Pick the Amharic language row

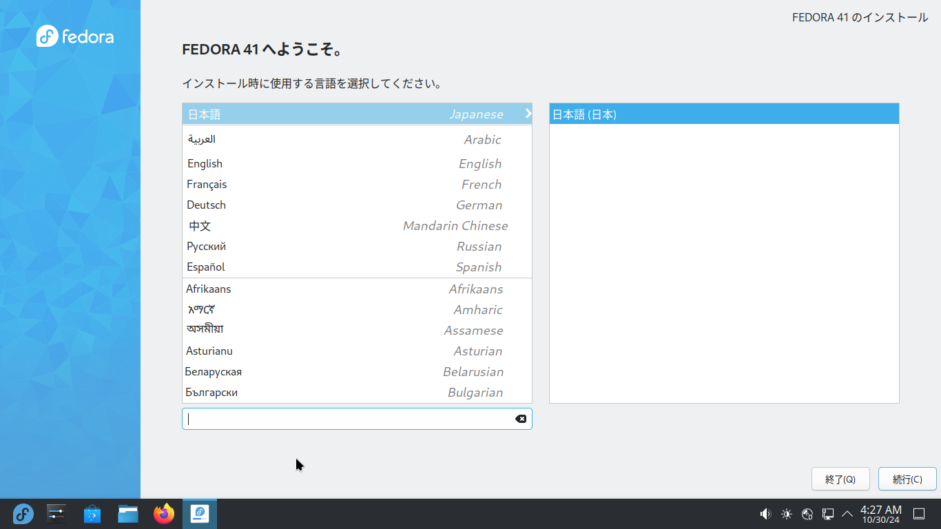pos(357,310)
